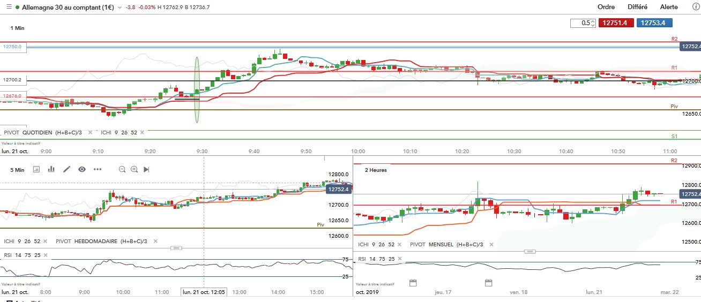This screenshot has width=701, height=302.
Task: Click the 12752.4 price tag on 5 Min chart
Action: pos(339,189)
